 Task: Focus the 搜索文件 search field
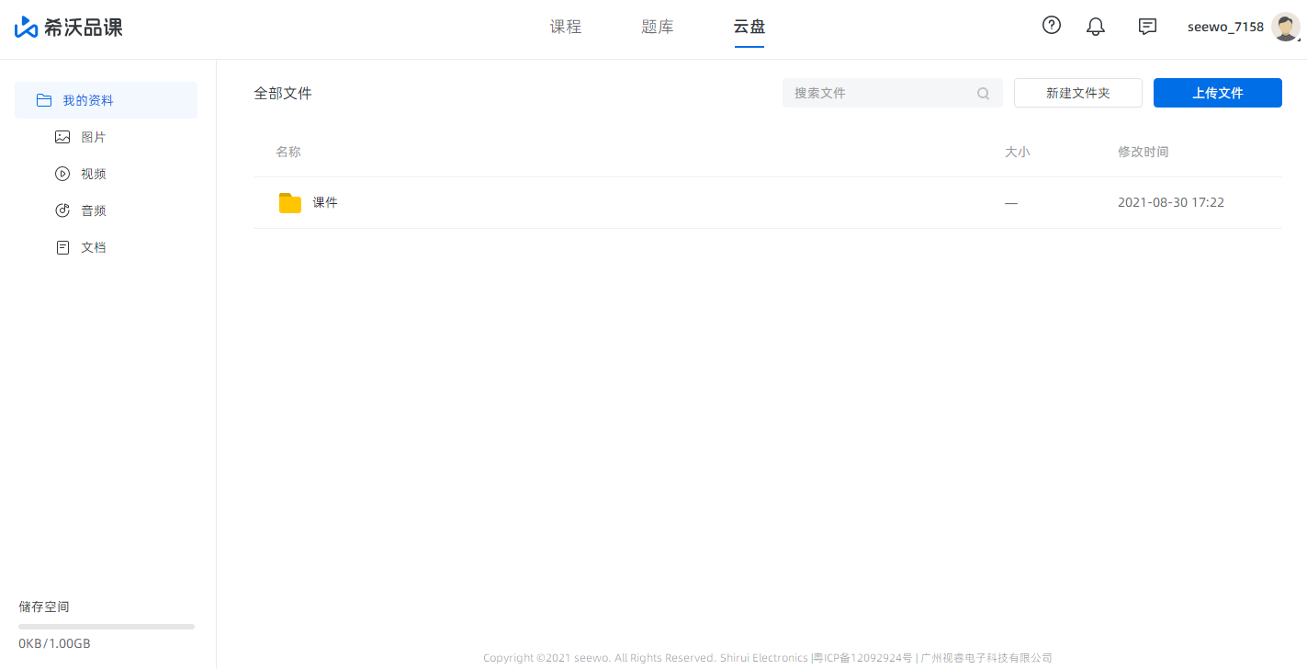[893, 93]
